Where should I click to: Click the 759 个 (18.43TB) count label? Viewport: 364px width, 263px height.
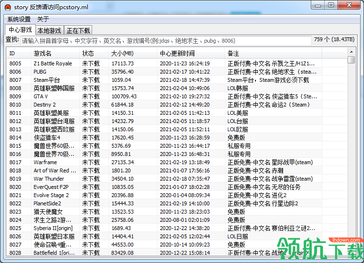click(x=334, y=39)
